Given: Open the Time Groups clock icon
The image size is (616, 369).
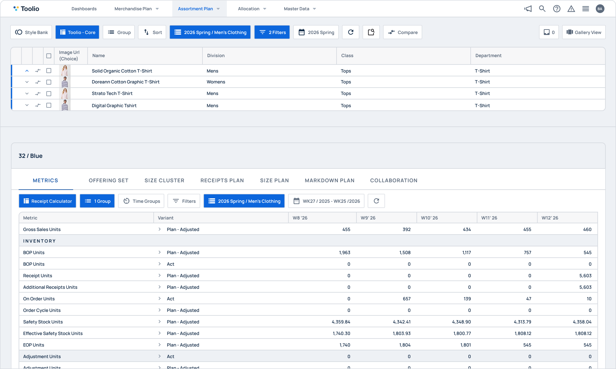Looking at the screenshot, I should coord(127,201).
